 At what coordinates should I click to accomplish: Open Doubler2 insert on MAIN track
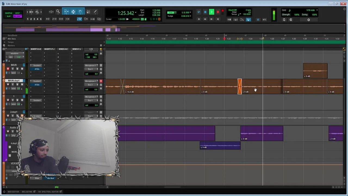coord(37,66)
